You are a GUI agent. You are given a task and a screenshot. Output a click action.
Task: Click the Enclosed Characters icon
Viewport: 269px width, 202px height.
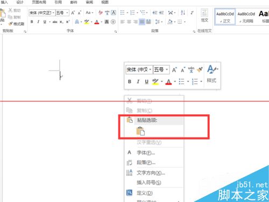pos(113,22)
